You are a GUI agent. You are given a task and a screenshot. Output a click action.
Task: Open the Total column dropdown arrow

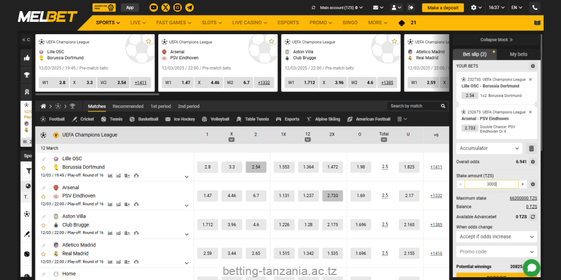click(x=384, y=139)
